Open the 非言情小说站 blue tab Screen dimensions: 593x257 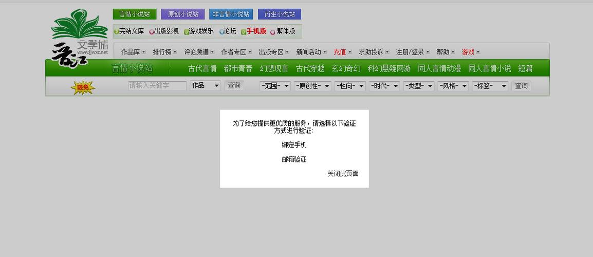[x=231, y=14]
